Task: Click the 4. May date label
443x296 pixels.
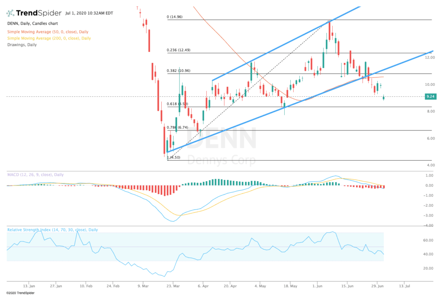Action: [x=260, y=286]
